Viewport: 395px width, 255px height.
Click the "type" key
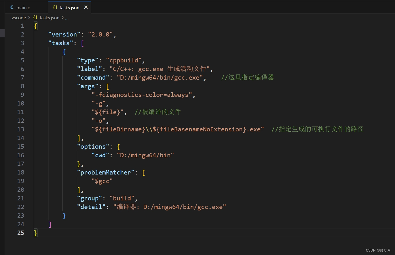pyautogui.click(x=88, y=60)
